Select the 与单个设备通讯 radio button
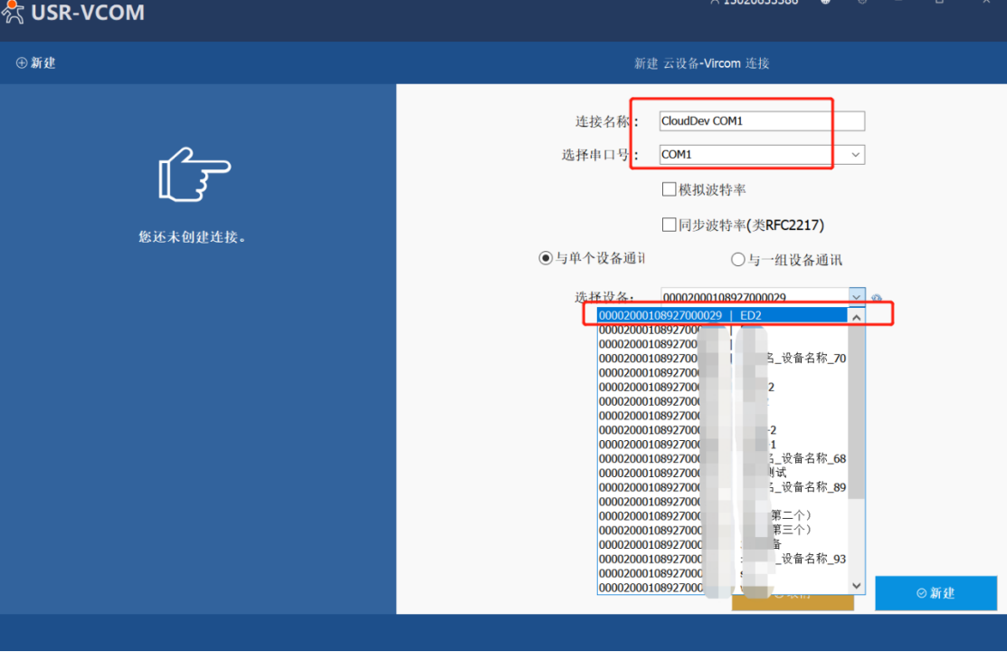The width and height of the screenshot is (1007, 652). (x=546, y=259)
